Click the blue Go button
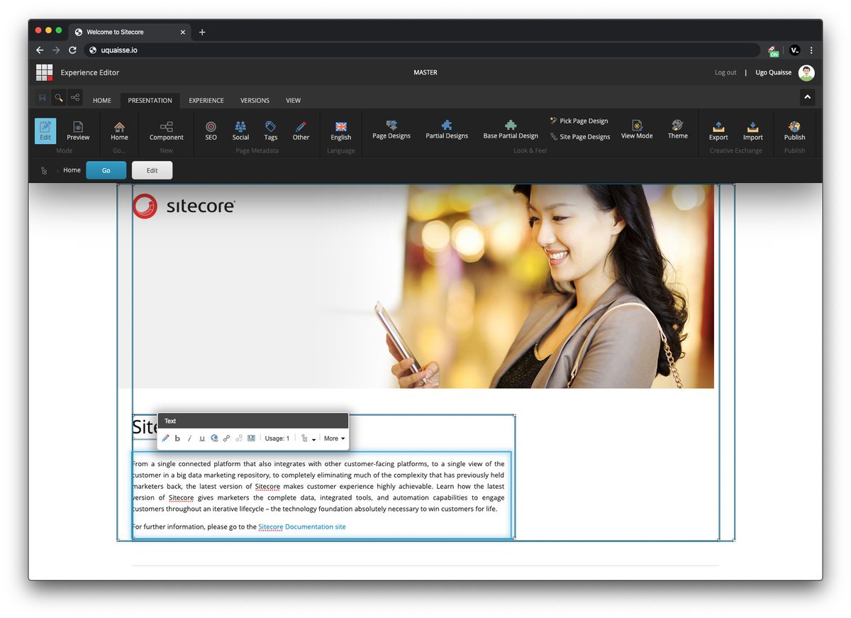Image resolution: width=851 pixels, height=618 pixels. click(x=106, y=170)
